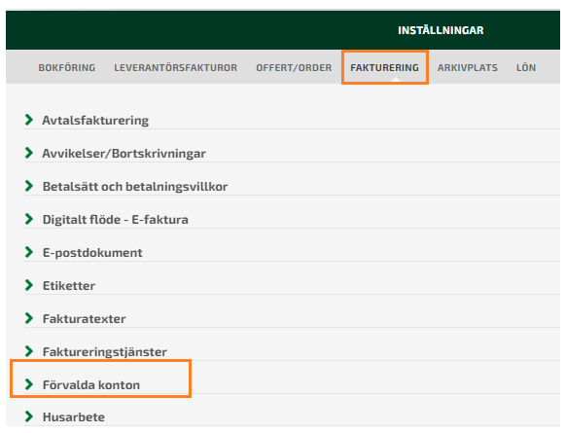The height and width of the screenshot is (433, 565).
Task: Click the green chevron beside Husarbete
Action: pyautogui.click(x=29, y=416)
